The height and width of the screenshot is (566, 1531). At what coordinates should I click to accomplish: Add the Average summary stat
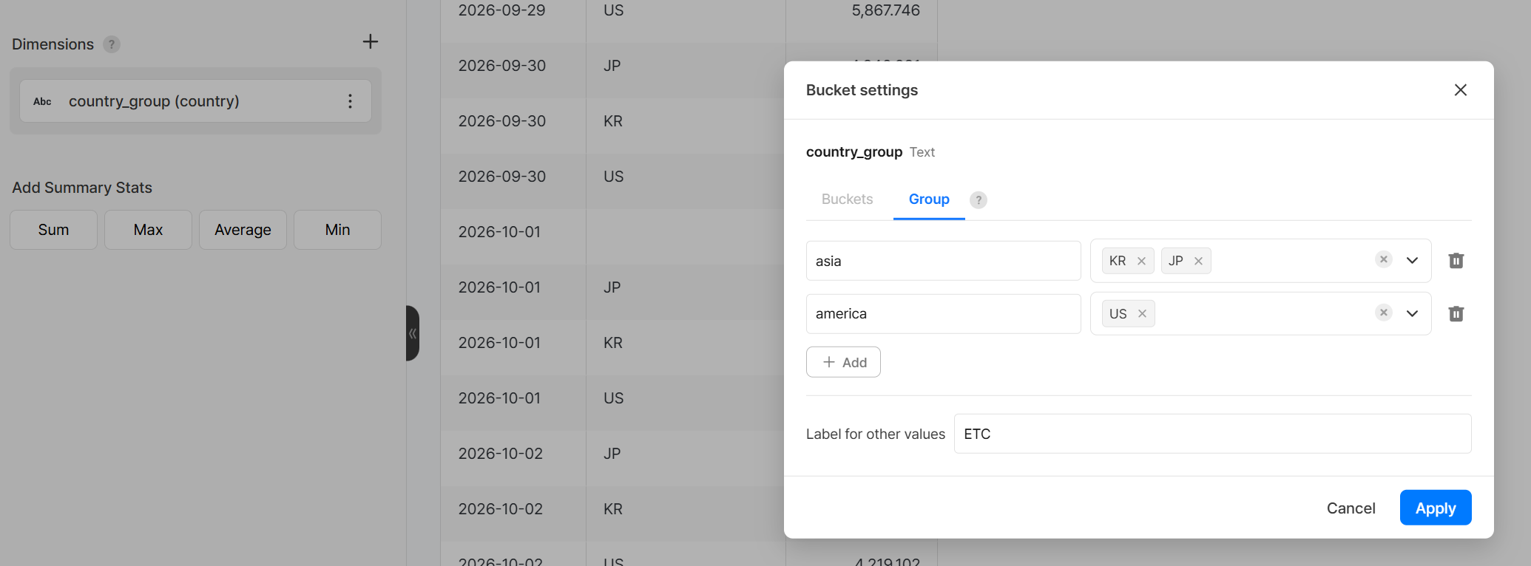[x=243, y=230]
